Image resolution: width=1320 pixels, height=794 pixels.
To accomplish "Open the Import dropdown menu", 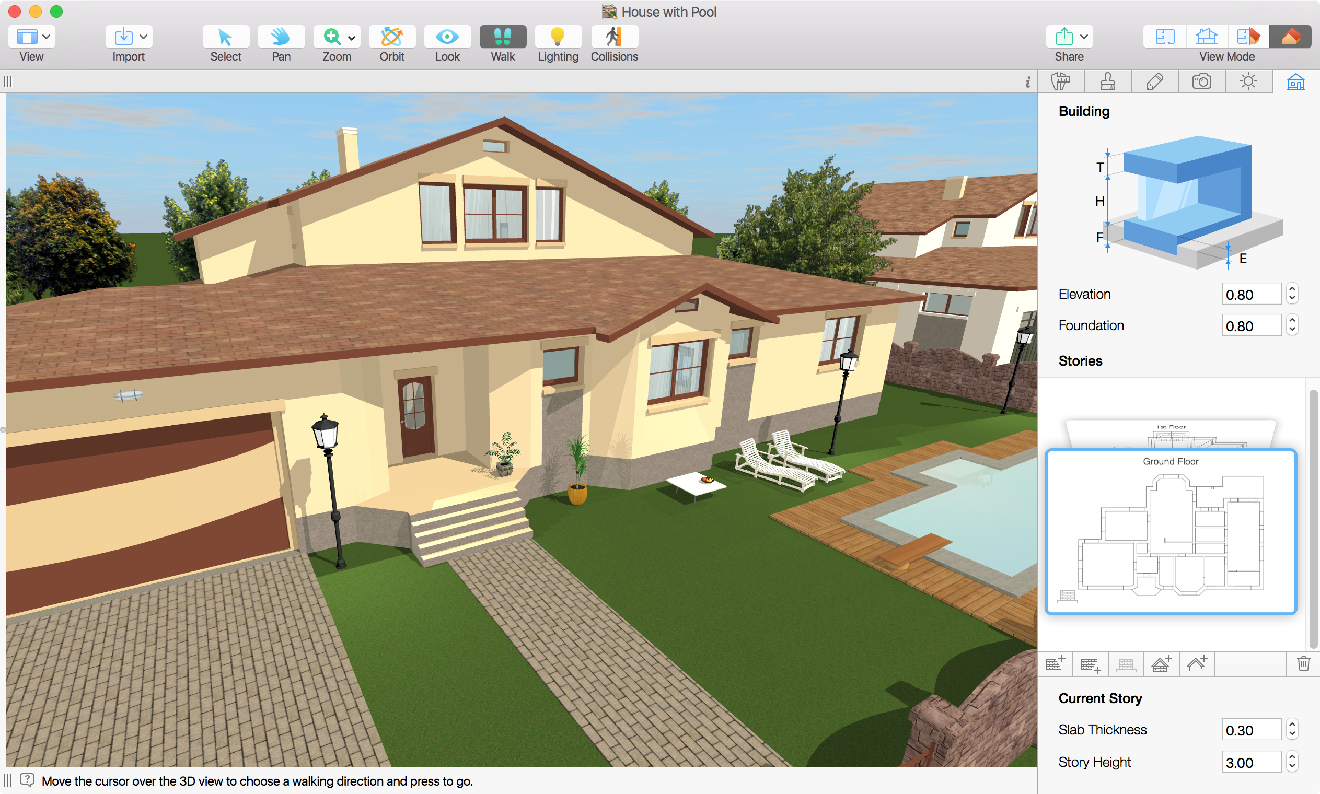I will tap(143, 37).
